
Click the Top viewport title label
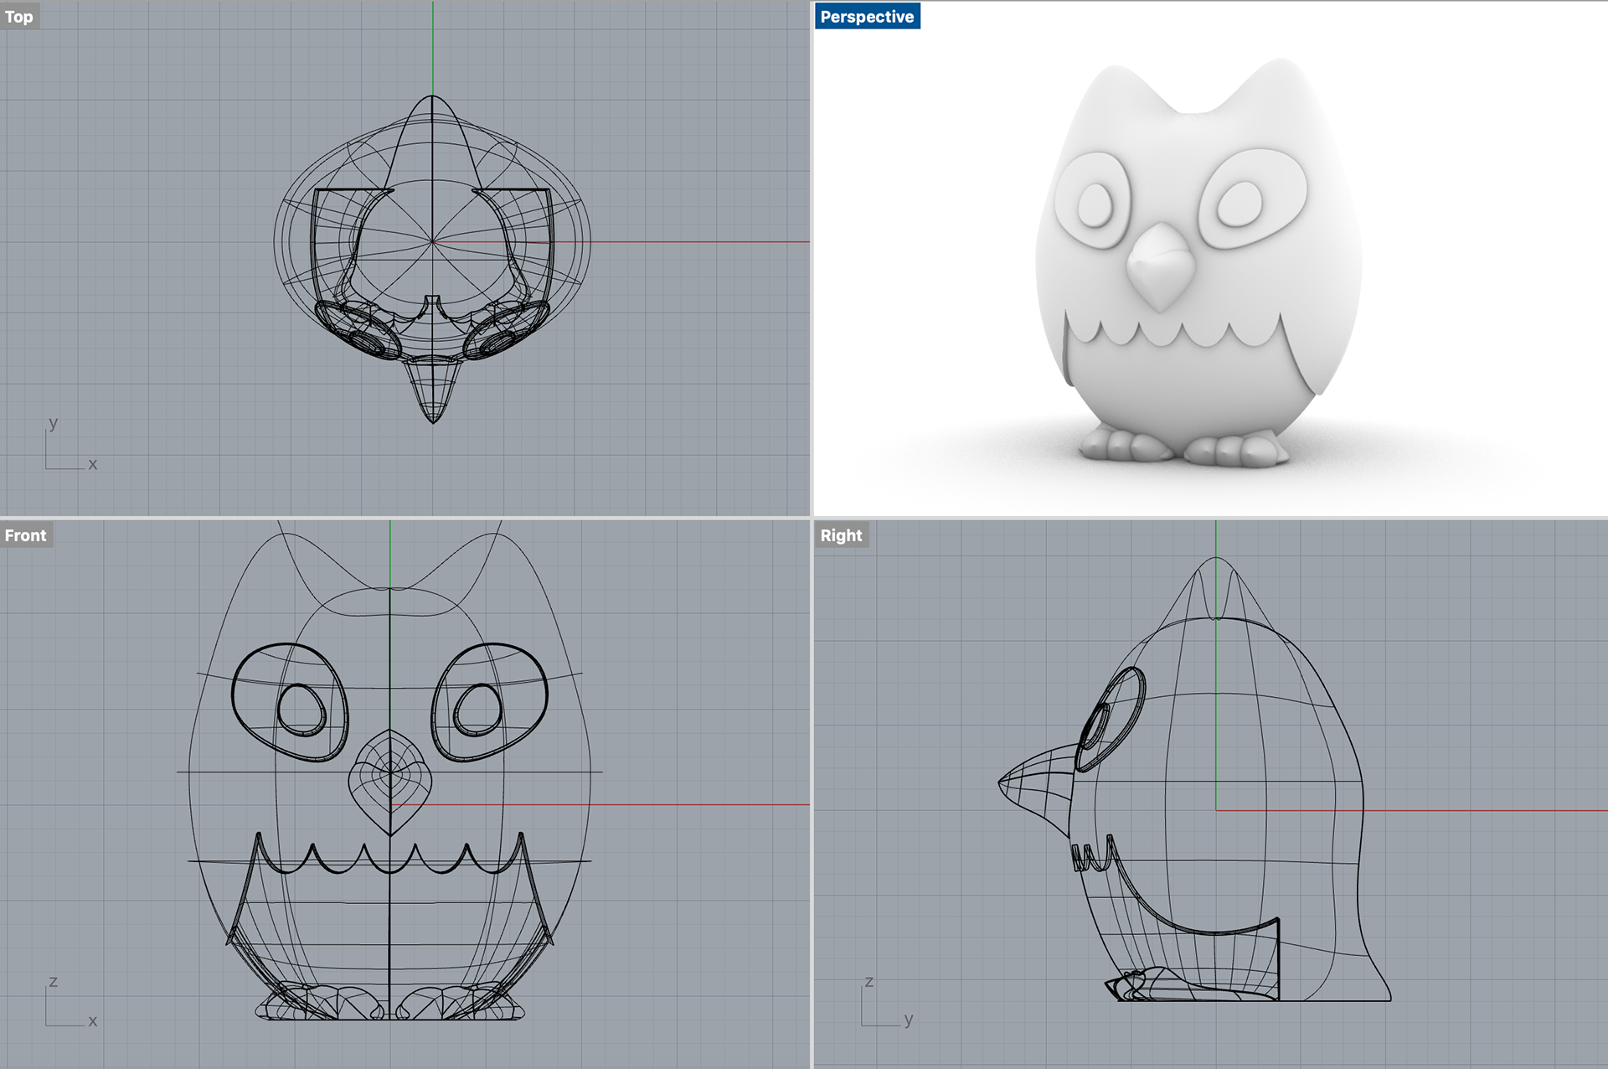tap(19, 17)
